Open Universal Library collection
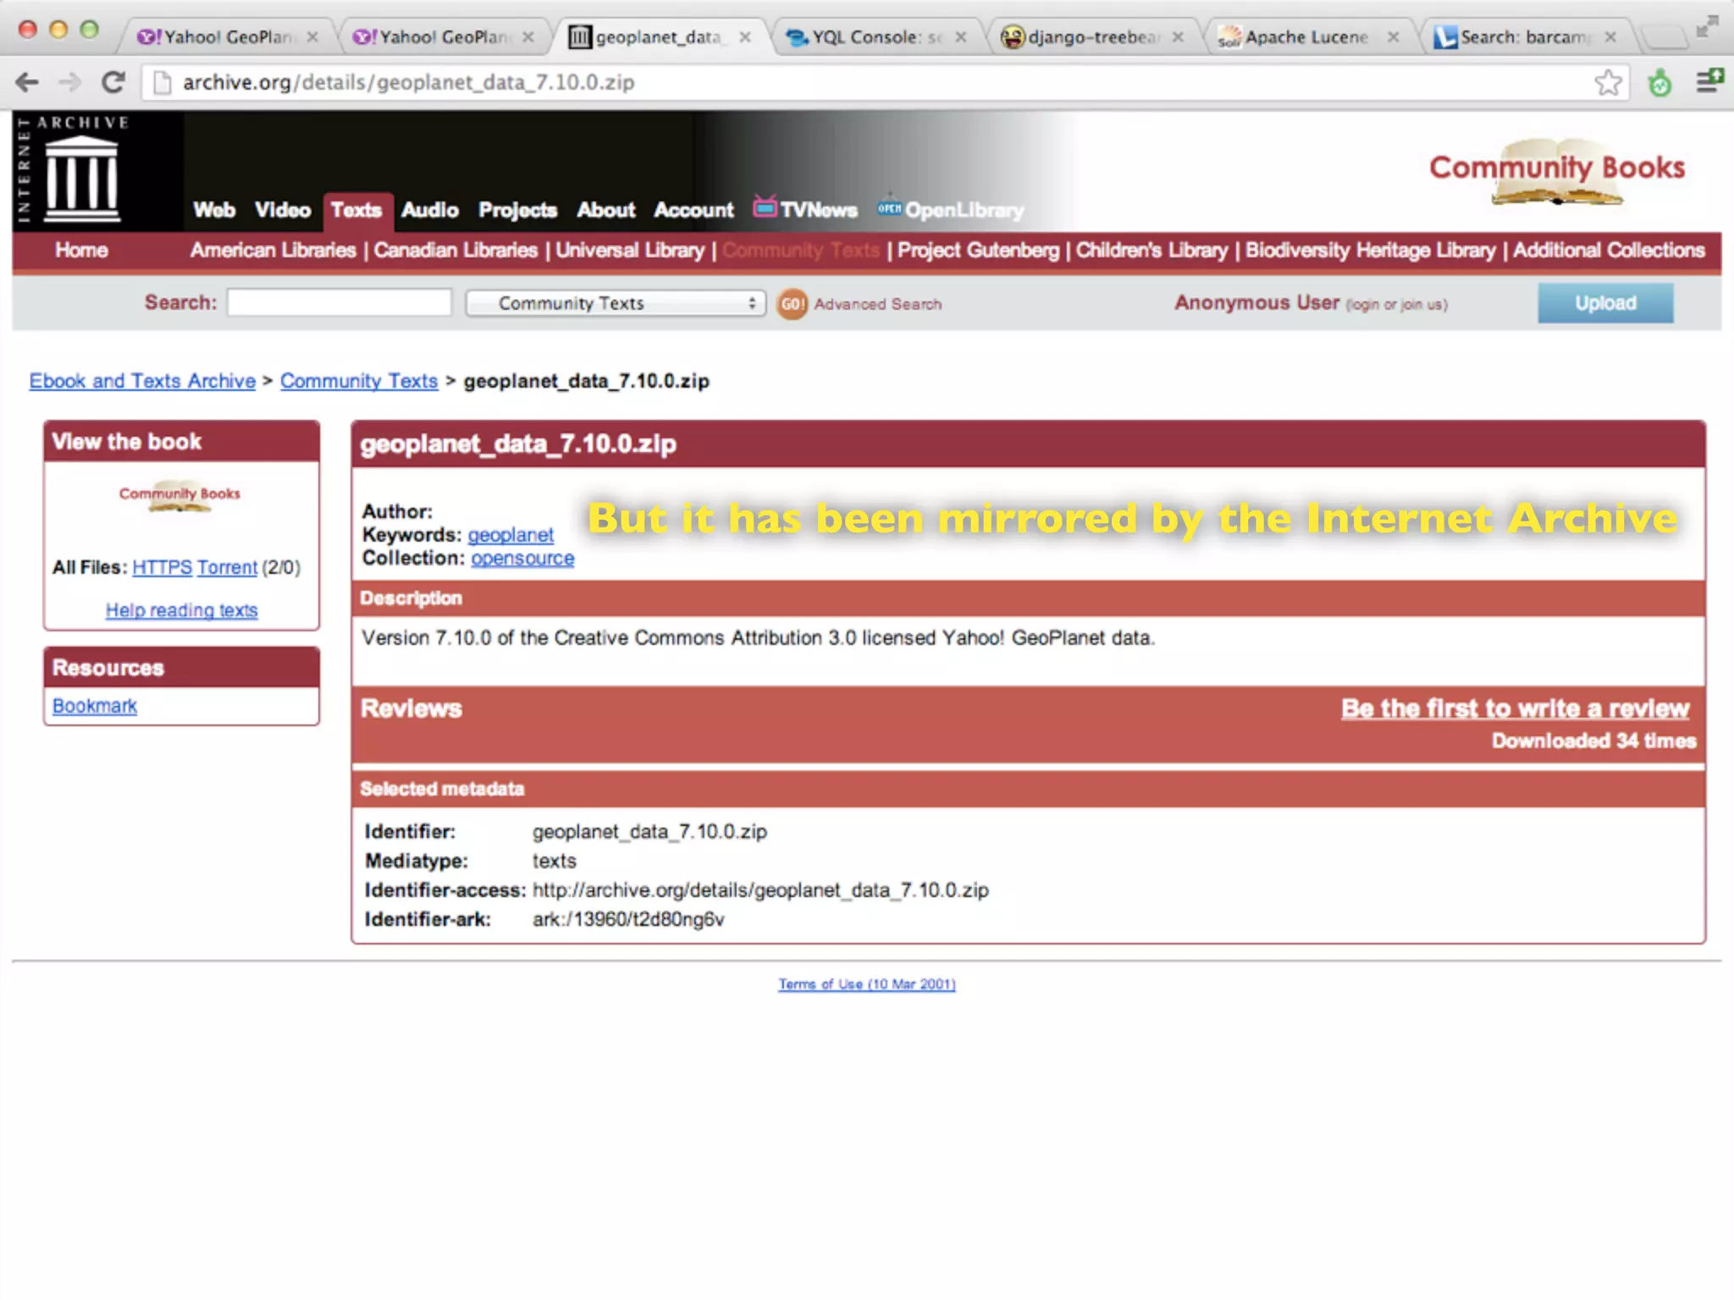This screenshot has height=1300, width=1734. pos(630,251)
